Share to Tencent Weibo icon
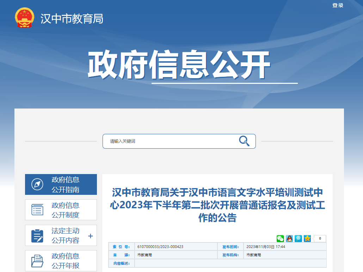Viewport: 363px width, 272px height. tap(298, 239)
